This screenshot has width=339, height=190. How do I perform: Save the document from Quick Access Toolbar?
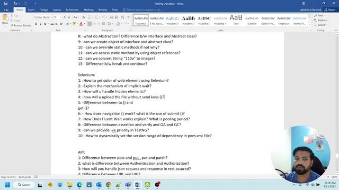[x=6, y=4]
